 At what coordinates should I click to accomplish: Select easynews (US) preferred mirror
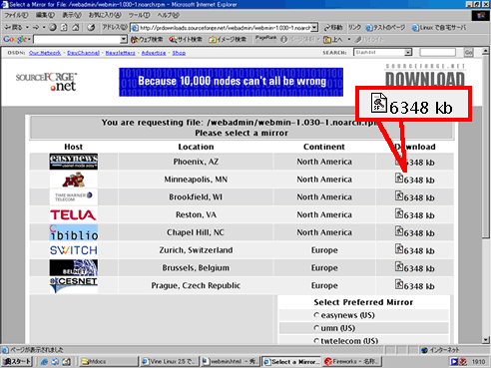click(x=316, y=315)
